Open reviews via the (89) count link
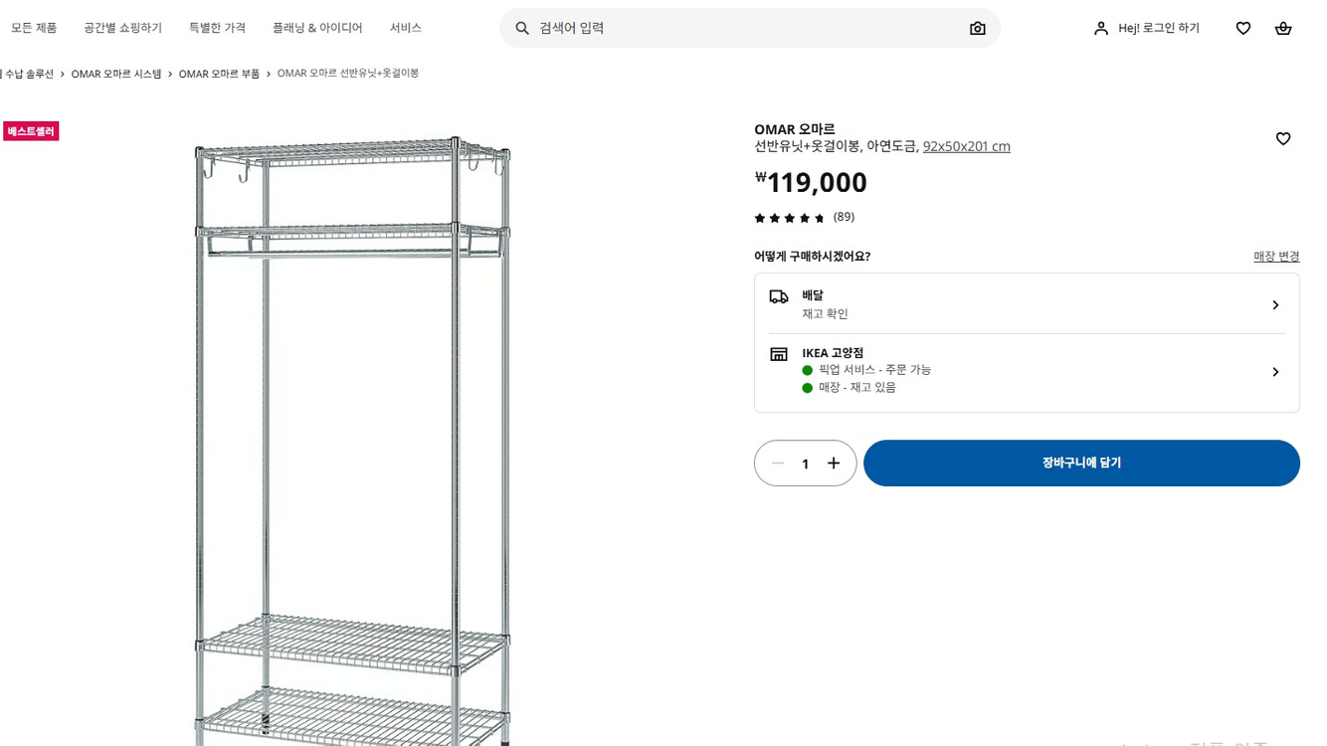Viewport: 1327px width, 746px height. pos(844,217)
